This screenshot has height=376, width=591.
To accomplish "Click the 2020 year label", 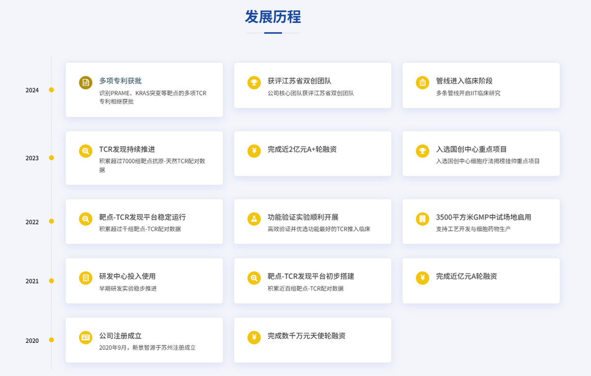I will pyautogui.click(x=32, y=341).
